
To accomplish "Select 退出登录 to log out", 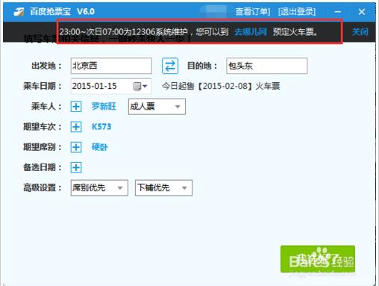I will (x=297, y=11).
